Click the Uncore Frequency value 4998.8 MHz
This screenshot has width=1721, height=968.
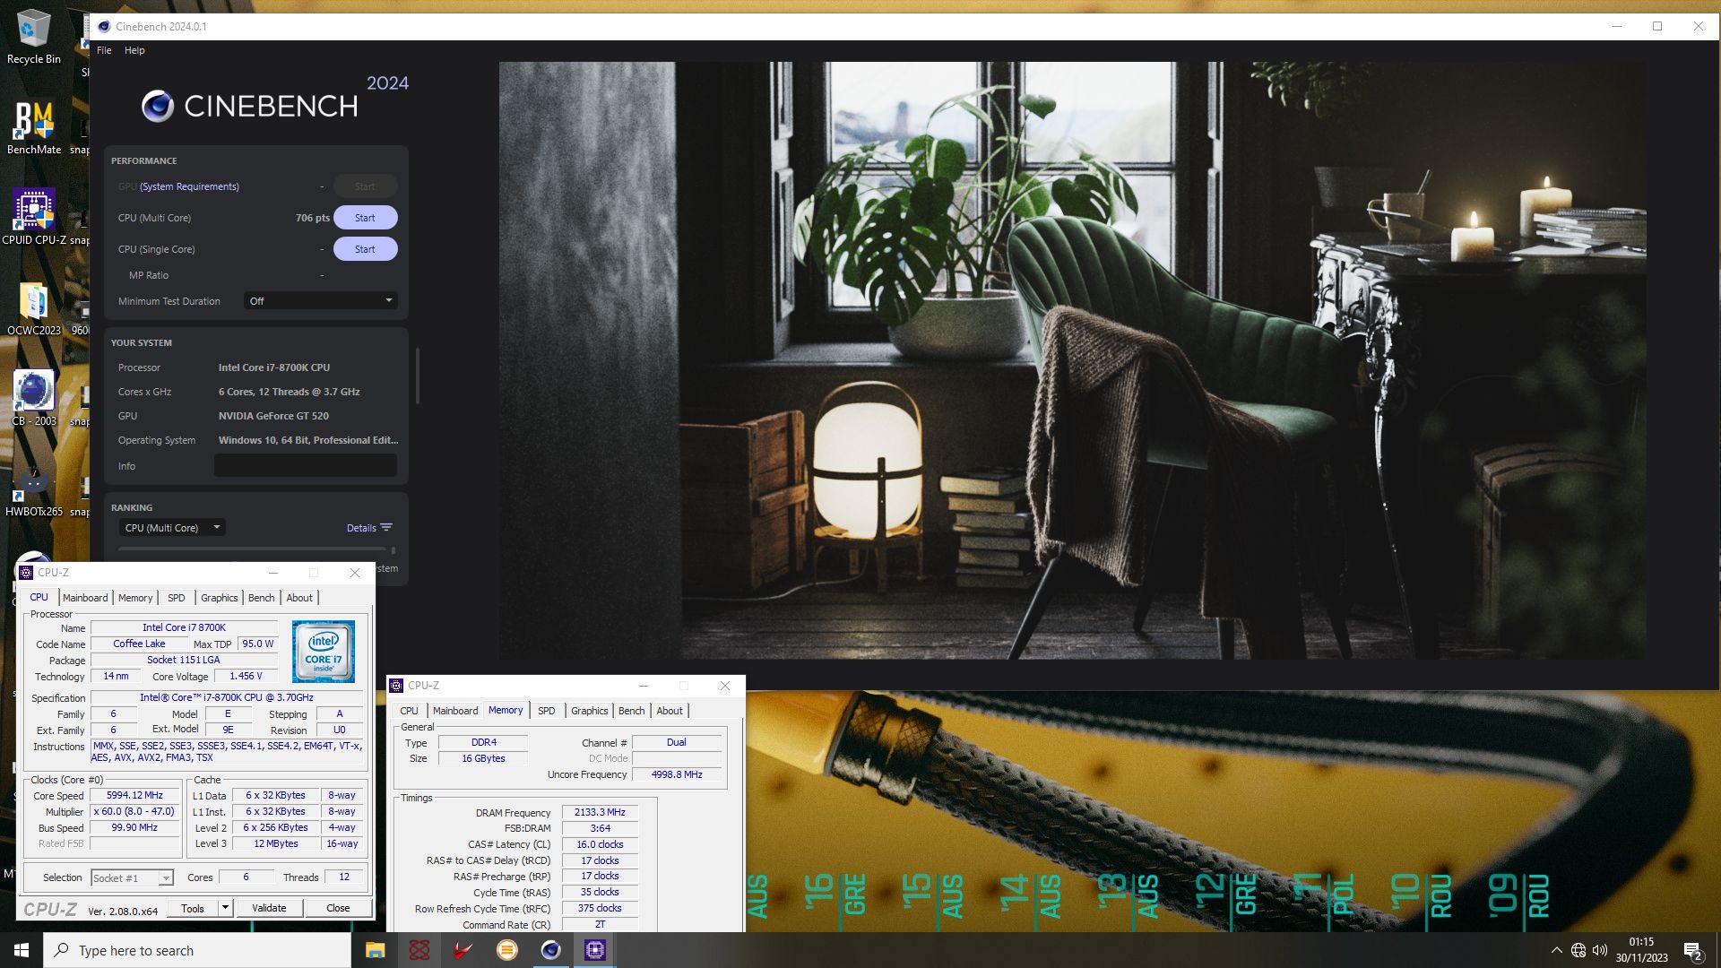pos(677,774)
